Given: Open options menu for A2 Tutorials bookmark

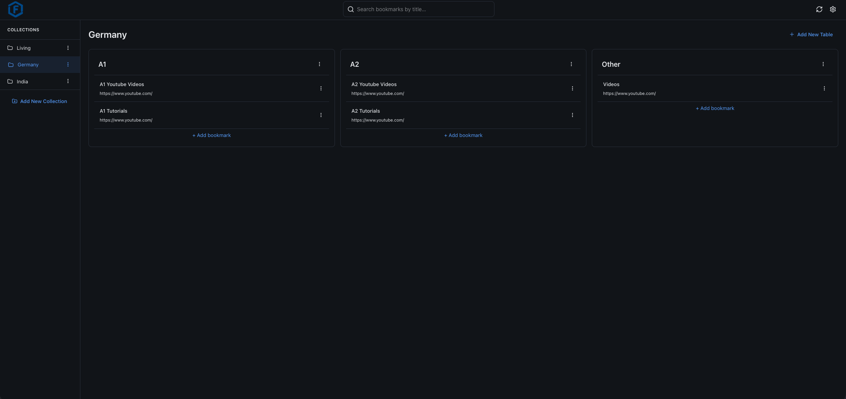Looking at the screenshot, I should [572, 115].
